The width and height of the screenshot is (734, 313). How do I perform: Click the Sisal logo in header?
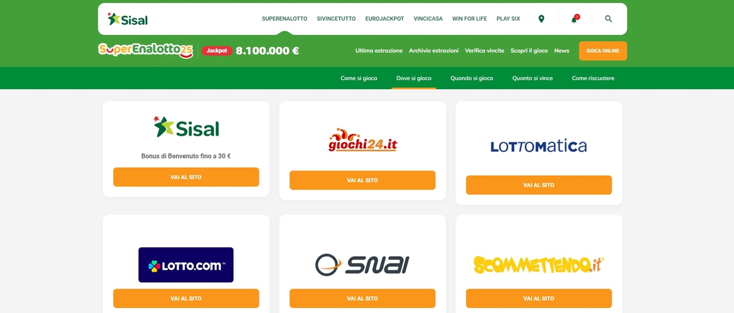(127, 19)
